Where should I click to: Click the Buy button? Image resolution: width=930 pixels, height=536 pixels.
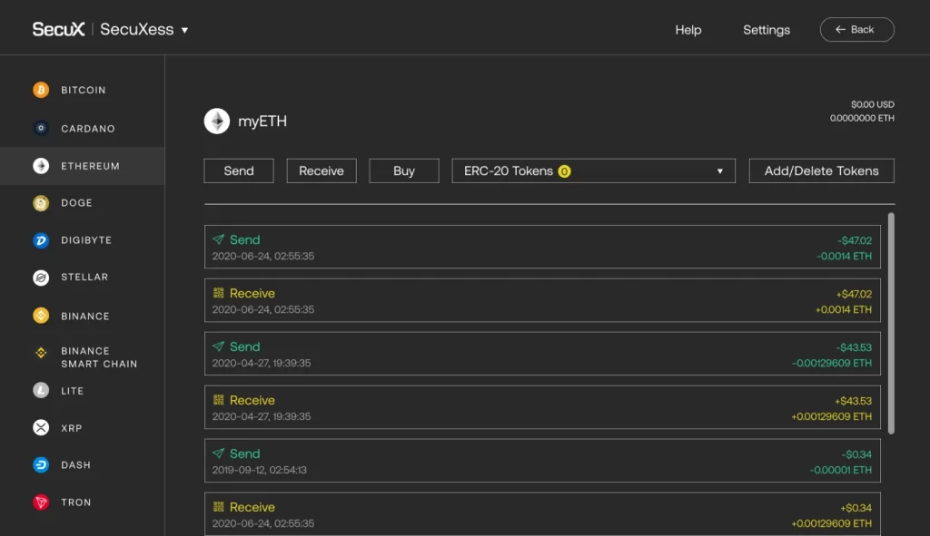pos(404,171)
